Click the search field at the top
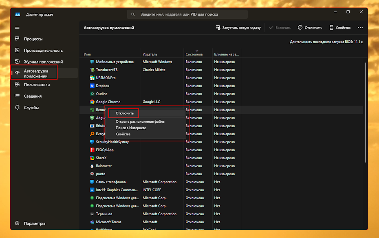 coord(187,14)
